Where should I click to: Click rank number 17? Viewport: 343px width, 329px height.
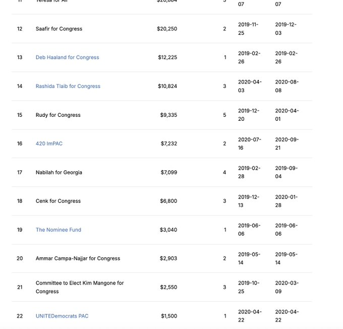[x=20, y=172]
